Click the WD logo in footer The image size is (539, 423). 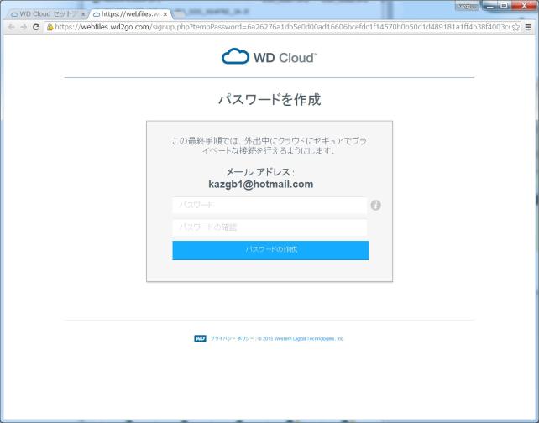pos(200,338)
